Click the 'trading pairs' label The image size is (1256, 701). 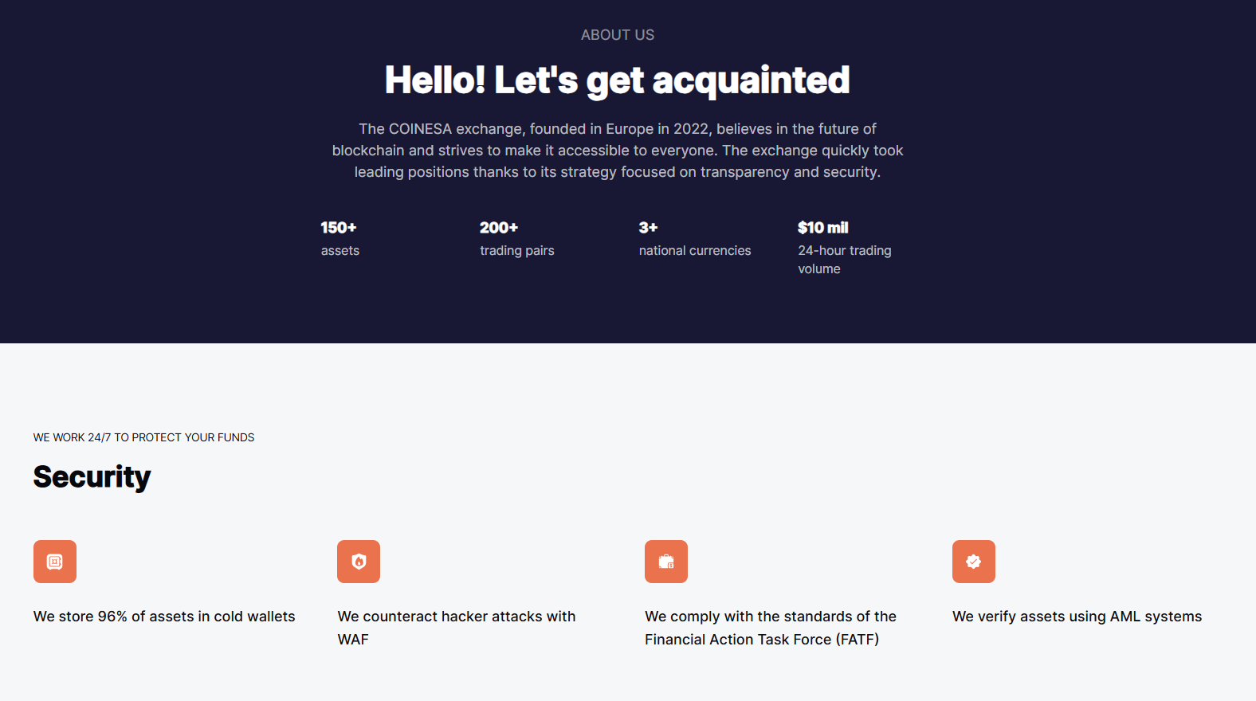[516, 251]
